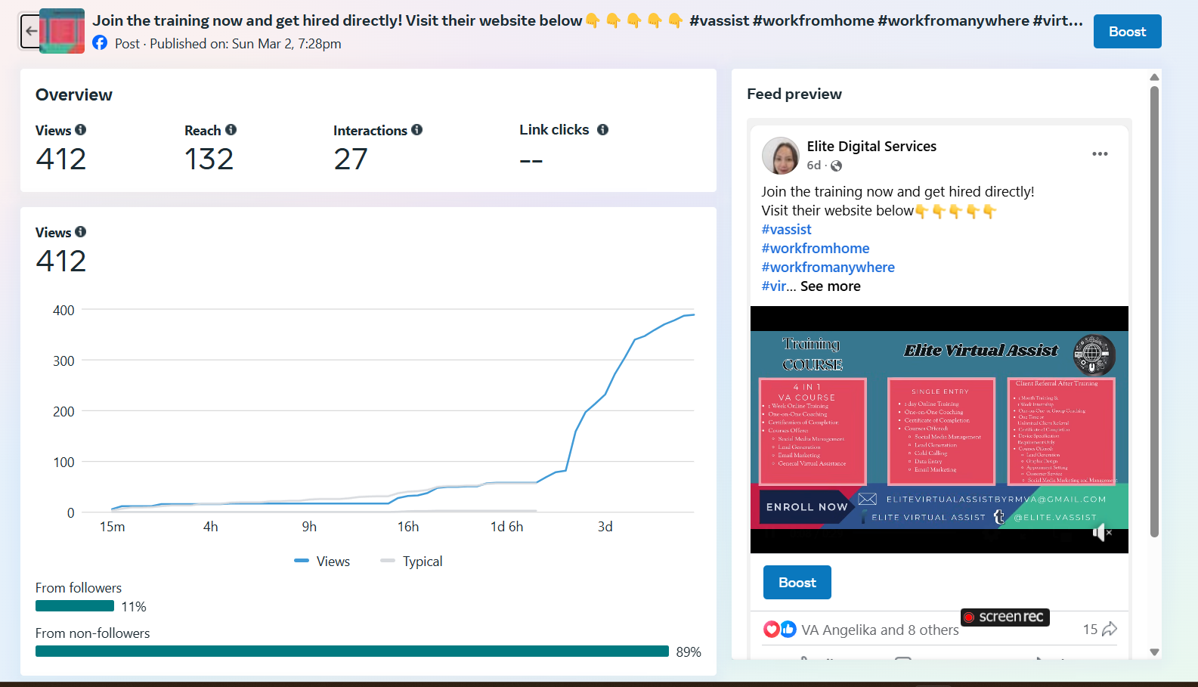
Task: Click the heart reaction icon
Action: point(771,629)
